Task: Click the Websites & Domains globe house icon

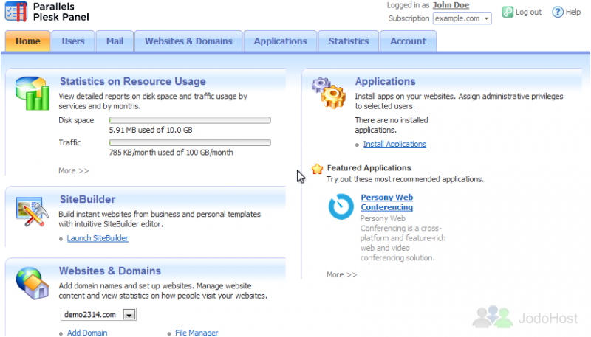Action: [x=33, y=282]
